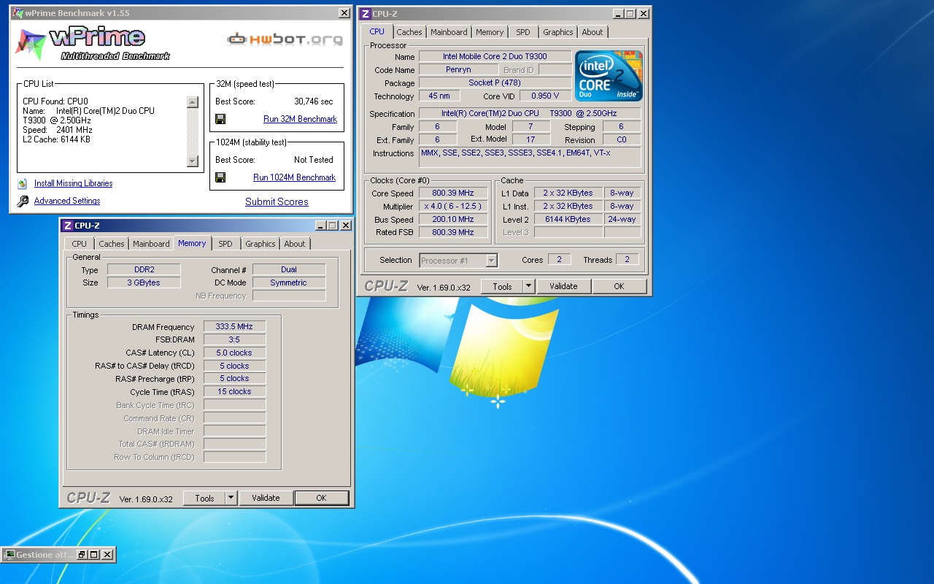Click the Tools button in the CPU window

coord(502,286)
